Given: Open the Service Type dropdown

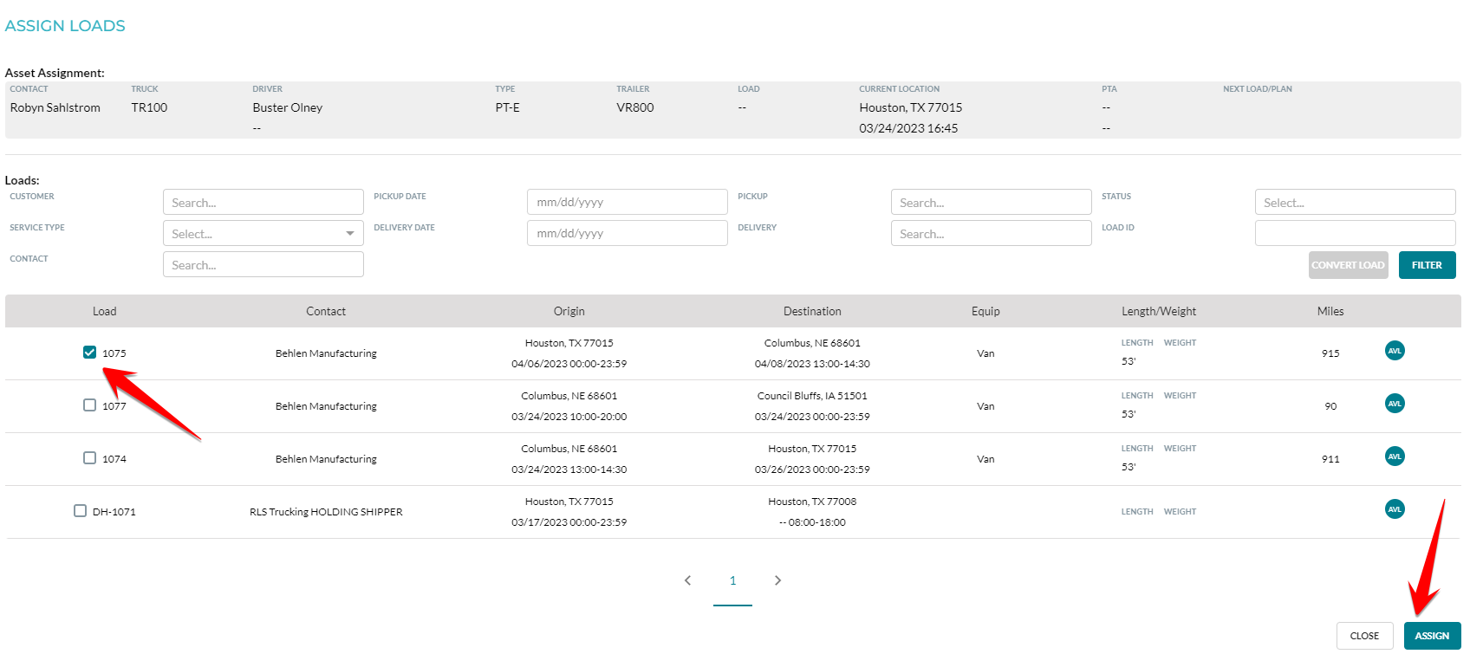Looking at the screenshot, I should 263,233.
